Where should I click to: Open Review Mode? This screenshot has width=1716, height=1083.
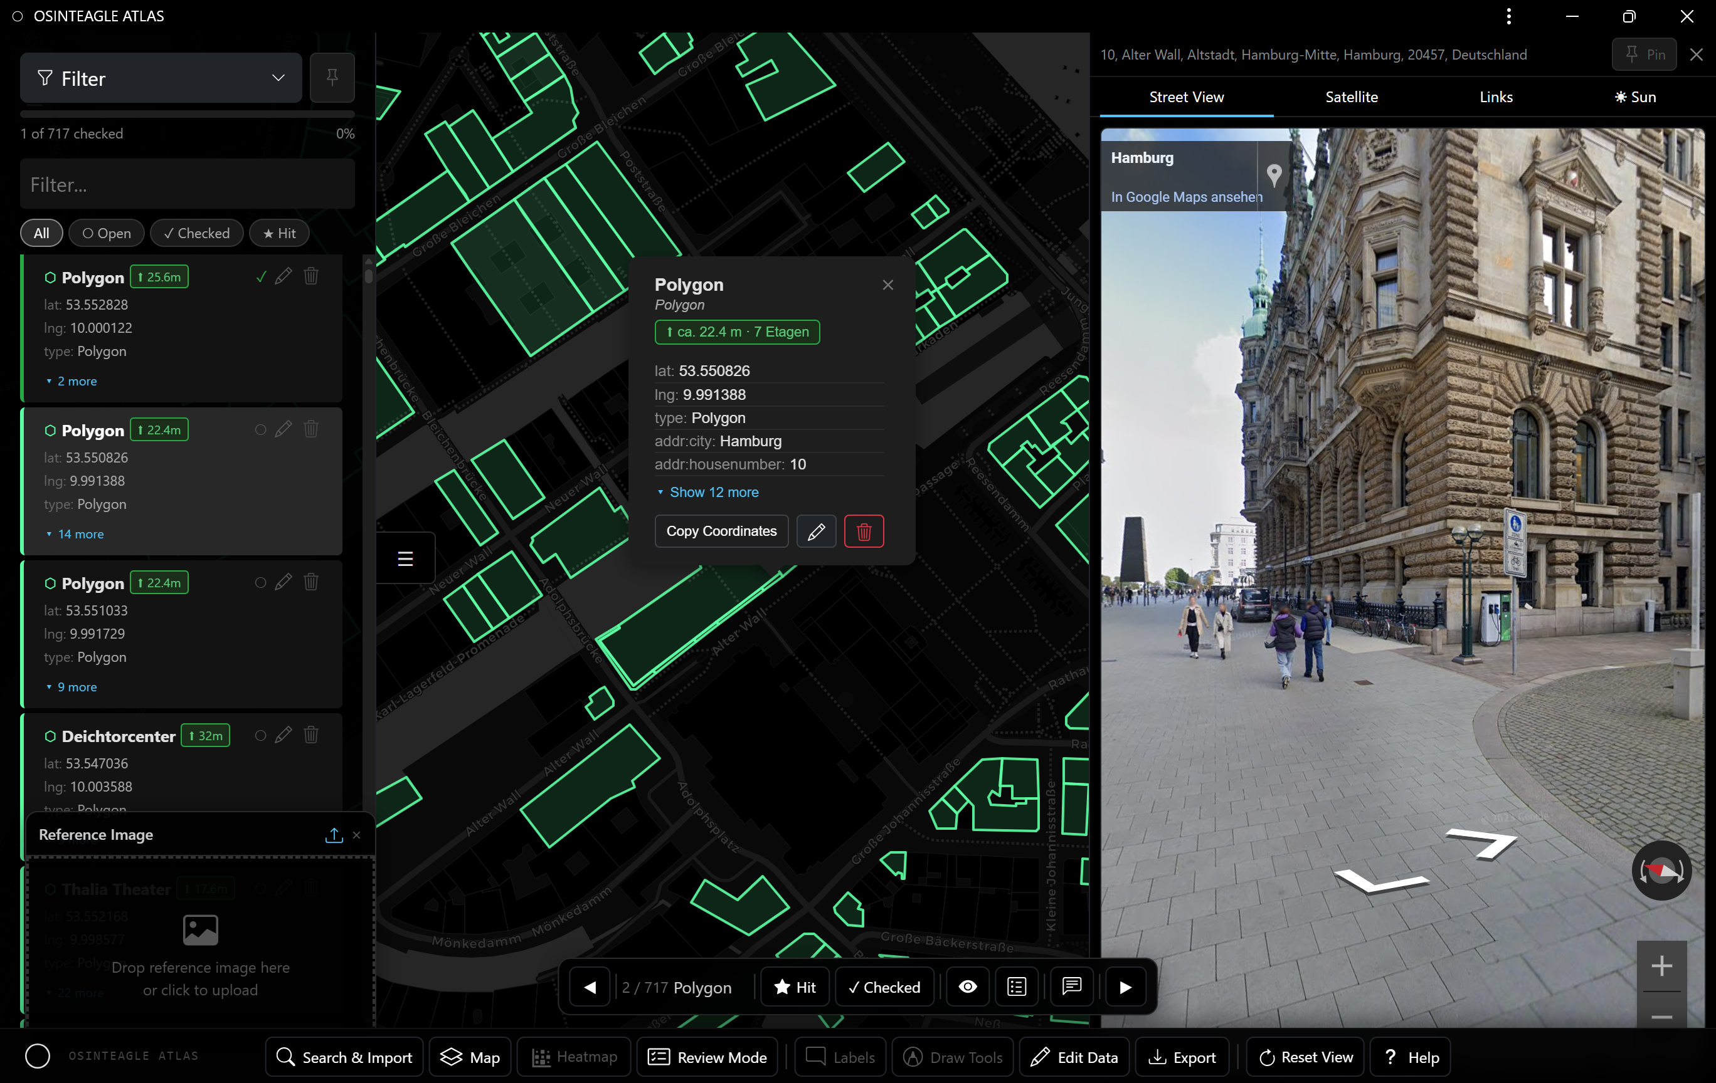707,1057
